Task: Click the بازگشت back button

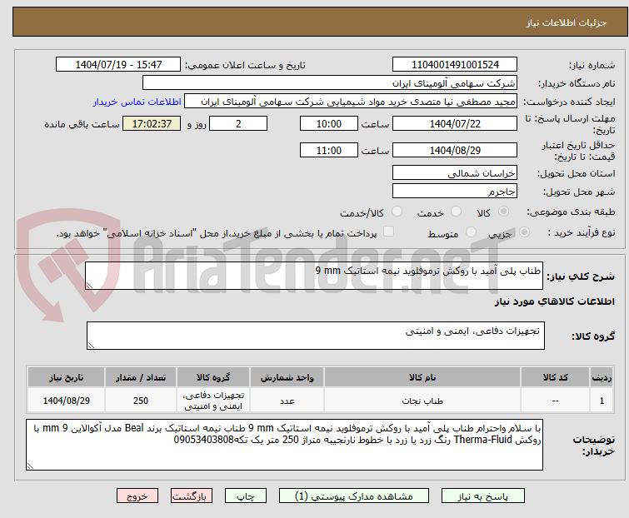Action: point(192,496)
